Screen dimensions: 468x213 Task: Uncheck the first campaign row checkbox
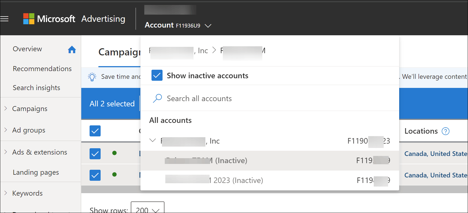95,154
